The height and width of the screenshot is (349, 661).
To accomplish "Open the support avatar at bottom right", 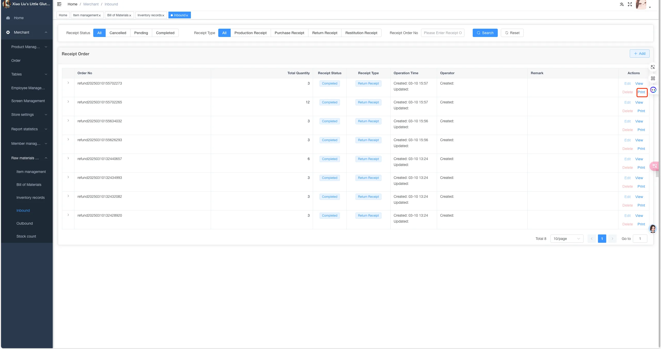I will 653,229.
